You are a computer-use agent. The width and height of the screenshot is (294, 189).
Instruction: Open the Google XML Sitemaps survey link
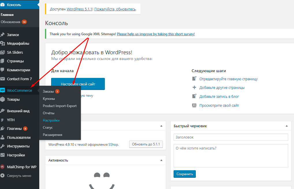pyautogui.click(x=156, y=34)
